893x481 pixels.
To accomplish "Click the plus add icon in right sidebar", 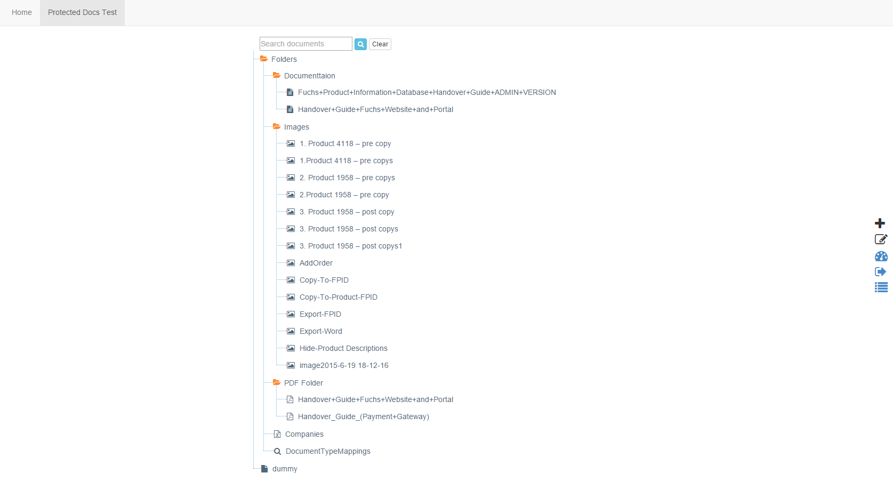I will point(880,223).
